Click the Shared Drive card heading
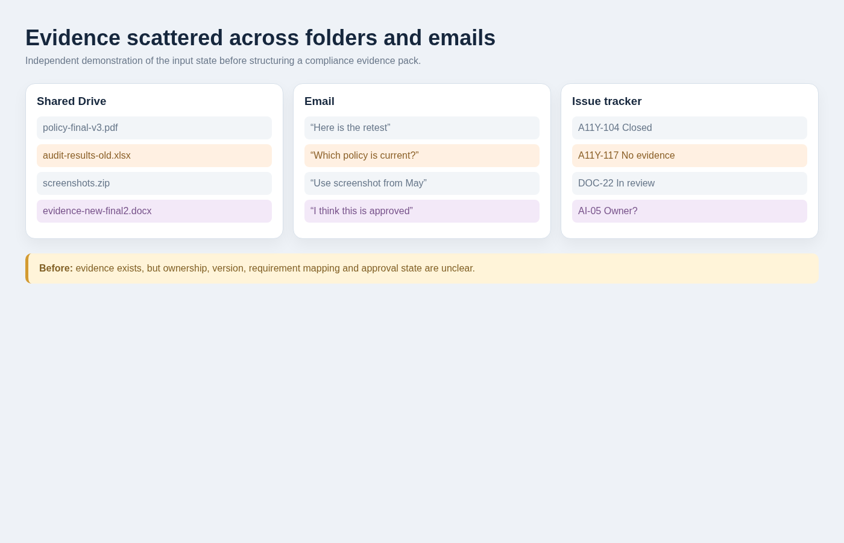The image size is (844, 543). tap(72, 101)
